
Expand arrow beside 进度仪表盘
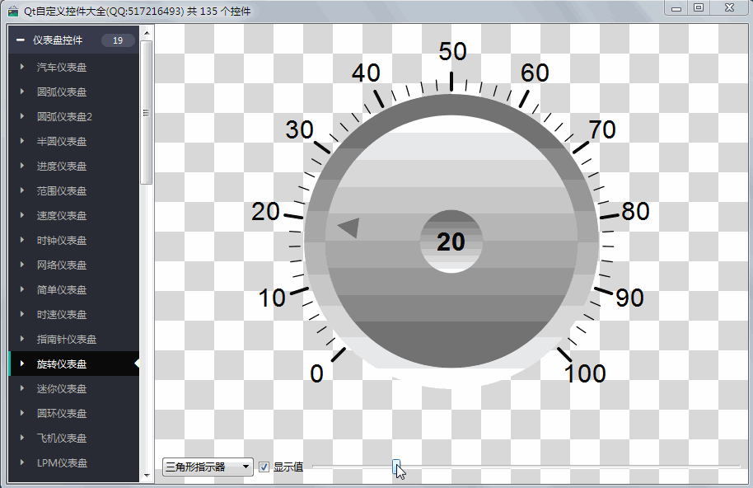pos(22,166)
